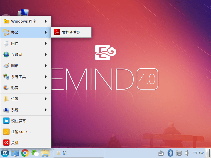Click the control panel icon next to start button
The image size is (211, 158).
pyautogui.click(x=15, y=153)
